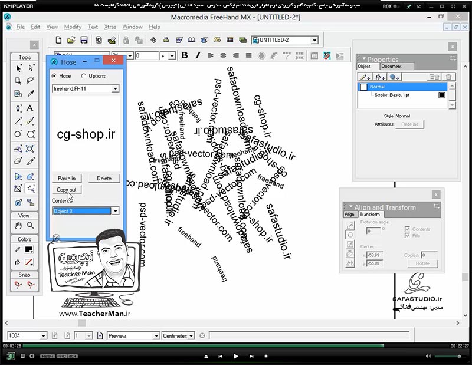Click the rotate icon in Transform panel

350,235
